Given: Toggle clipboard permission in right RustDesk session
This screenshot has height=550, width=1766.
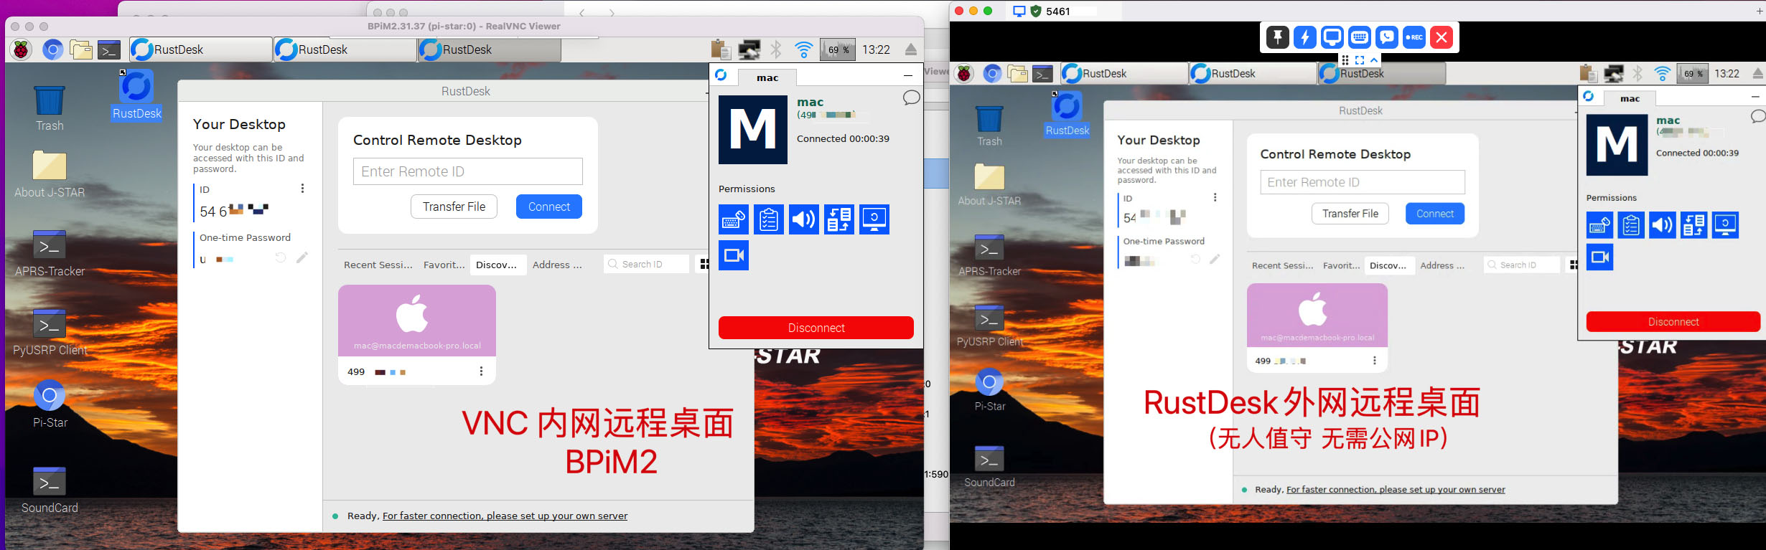Looking at the screenshot, I should click(1631, 225).
